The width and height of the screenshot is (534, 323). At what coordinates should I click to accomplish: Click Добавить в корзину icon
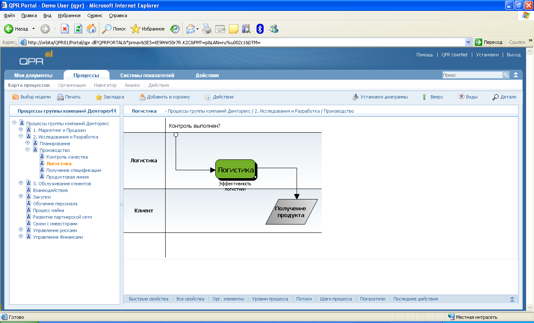[x=142, y=97]
